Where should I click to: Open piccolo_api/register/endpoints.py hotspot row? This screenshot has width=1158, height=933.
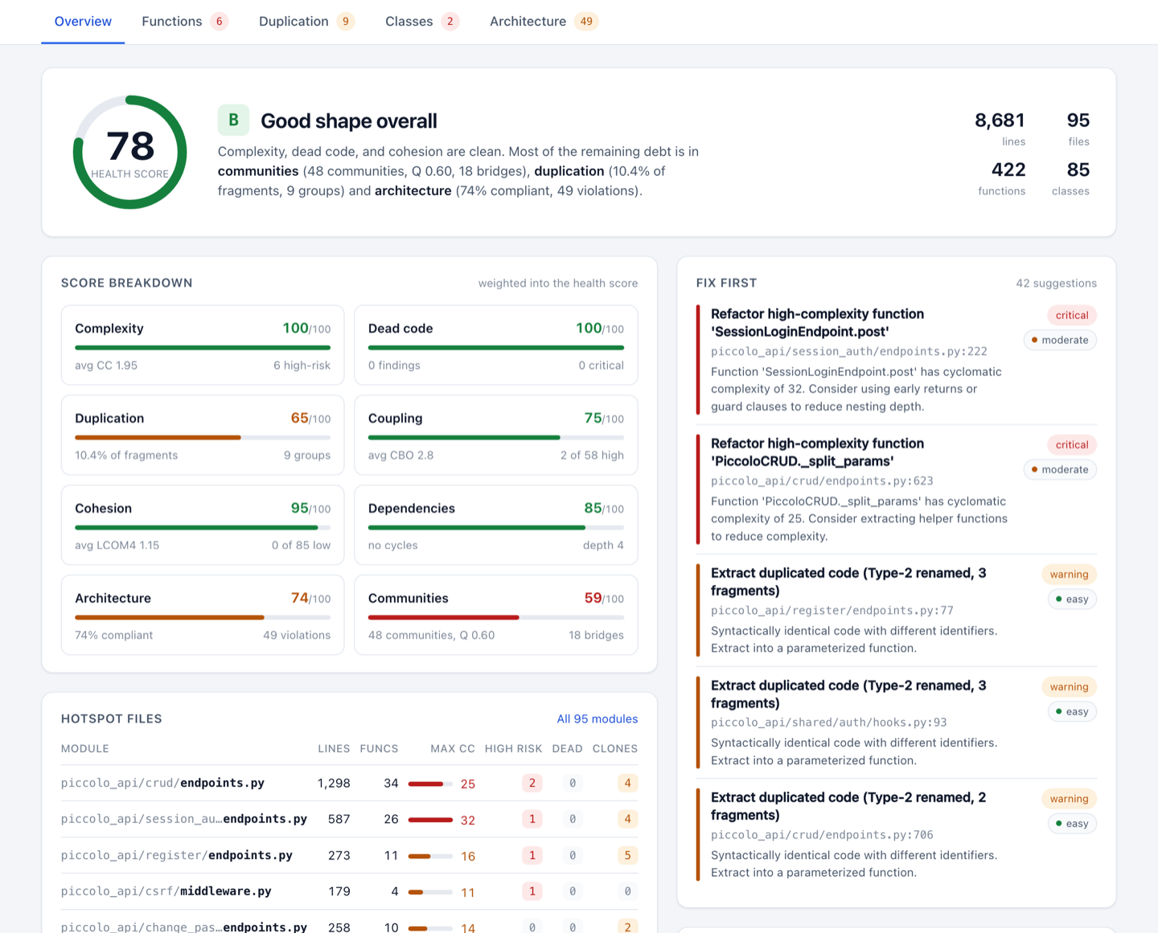point(349,856)
